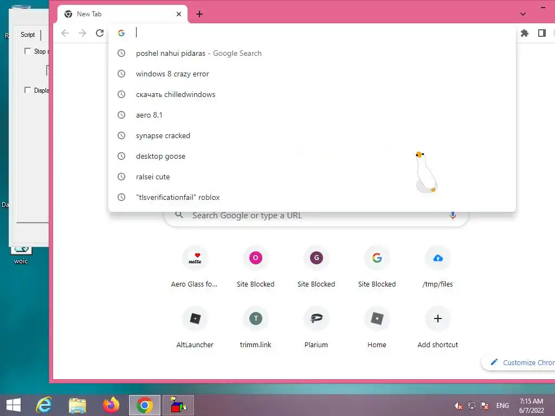
Task: Launch Firefox from taskbar
Action: [x=111, y=405]
